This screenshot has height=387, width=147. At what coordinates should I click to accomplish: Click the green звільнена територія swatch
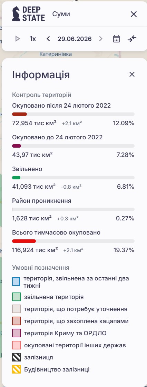pos(16,297)
